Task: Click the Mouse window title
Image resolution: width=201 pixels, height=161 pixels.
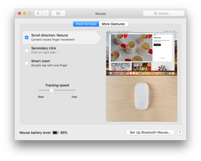Action: pos(100,14)
